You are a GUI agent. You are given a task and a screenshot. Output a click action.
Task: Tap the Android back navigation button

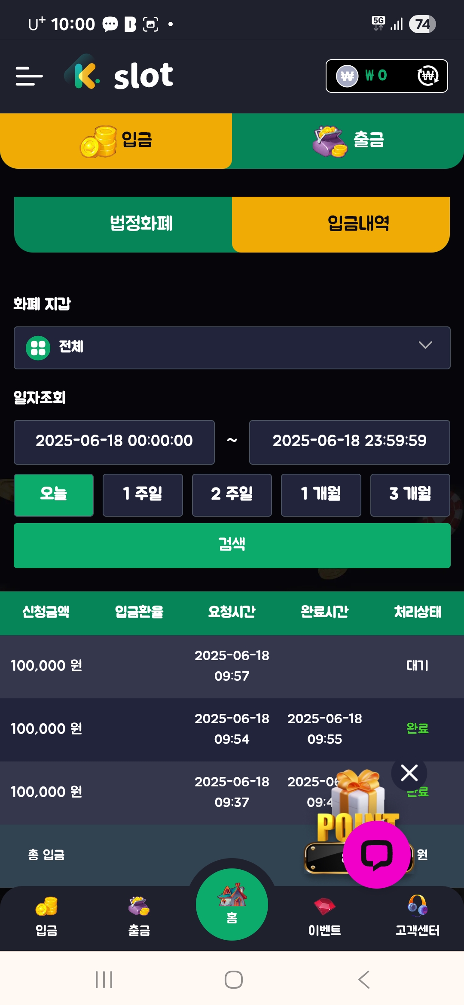[364, 979]
